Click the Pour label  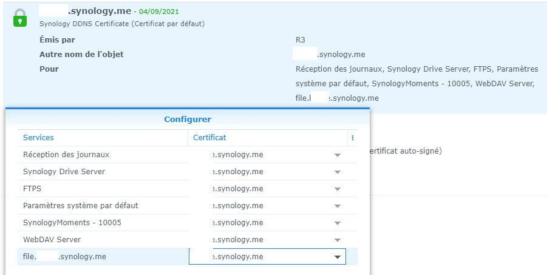[49, 69]
